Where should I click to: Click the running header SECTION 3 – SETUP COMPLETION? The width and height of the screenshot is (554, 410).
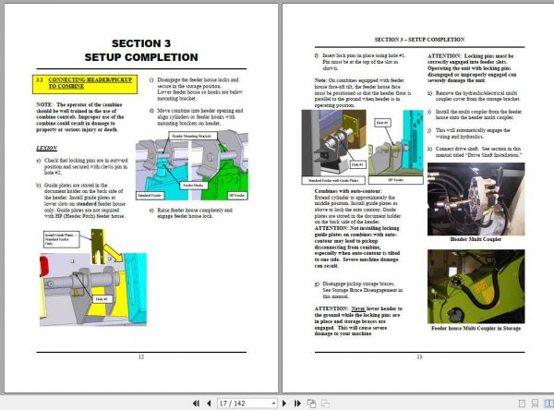419,39
